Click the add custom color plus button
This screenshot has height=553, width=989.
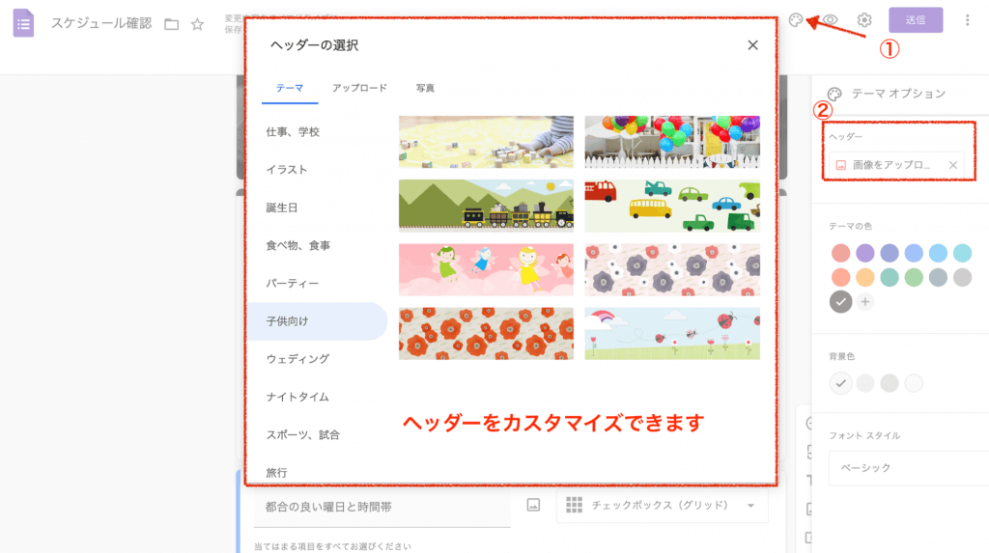pos(865,302)
